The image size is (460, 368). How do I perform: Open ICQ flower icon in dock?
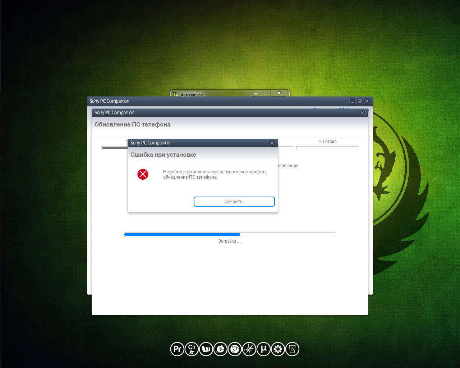(278, 349)
